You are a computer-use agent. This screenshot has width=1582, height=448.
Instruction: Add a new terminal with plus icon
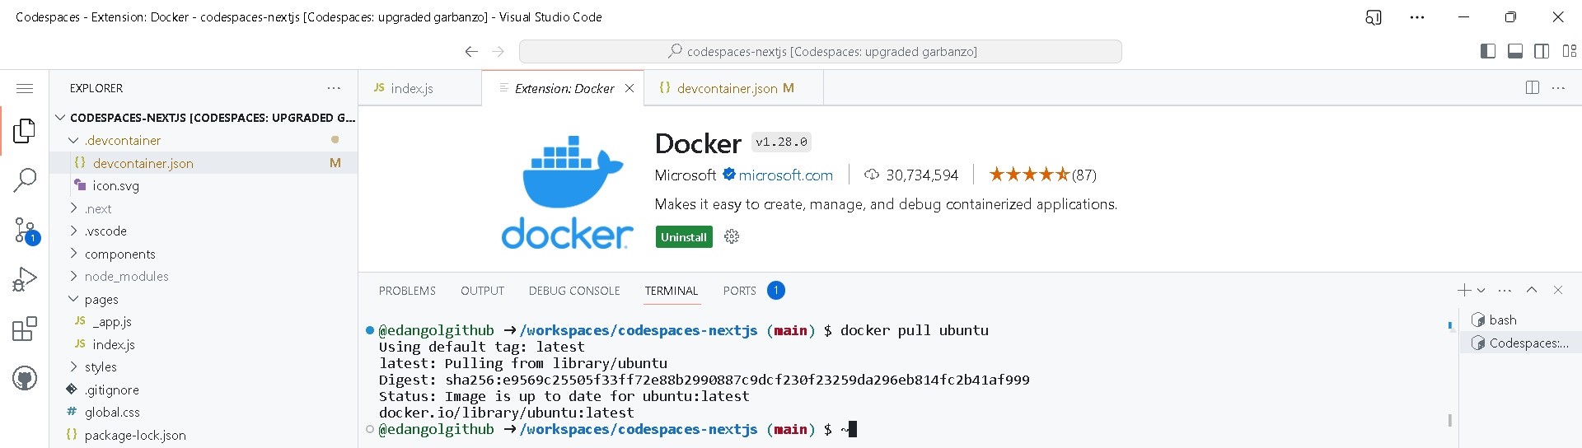[x=1464, y=290]
